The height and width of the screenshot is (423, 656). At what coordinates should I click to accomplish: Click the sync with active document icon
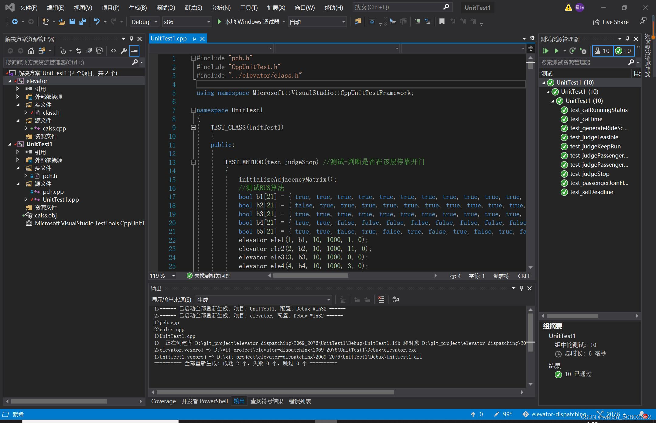coord(79,51)
